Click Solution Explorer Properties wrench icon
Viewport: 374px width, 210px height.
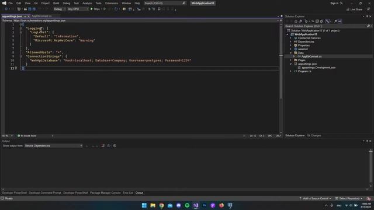point(335,21)
